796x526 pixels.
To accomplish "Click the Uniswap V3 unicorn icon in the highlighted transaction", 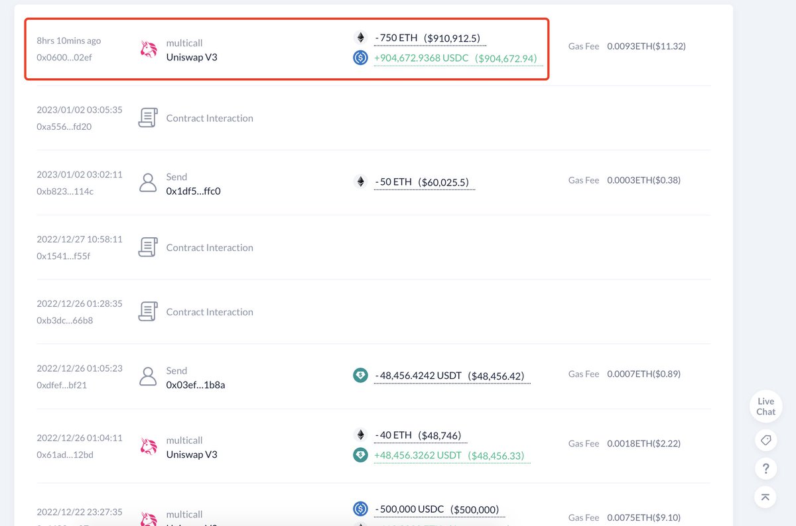I will point(149,49).
